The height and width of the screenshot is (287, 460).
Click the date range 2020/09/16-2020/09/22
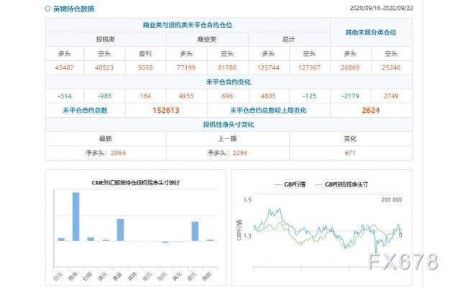[x=382, y=8]
